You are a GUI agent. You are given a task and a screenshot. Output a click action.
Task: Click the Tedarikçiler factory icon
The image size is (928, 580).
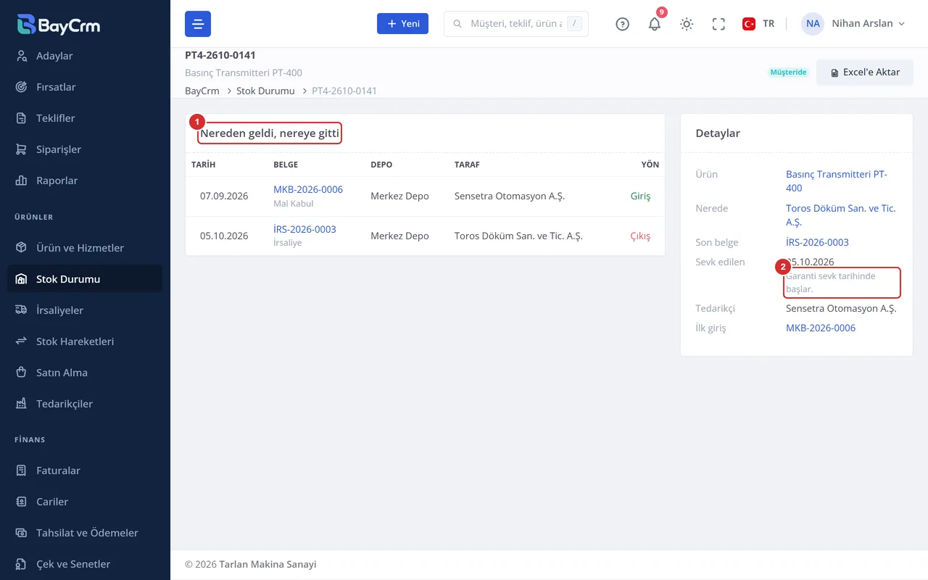(x=22, y=404)
